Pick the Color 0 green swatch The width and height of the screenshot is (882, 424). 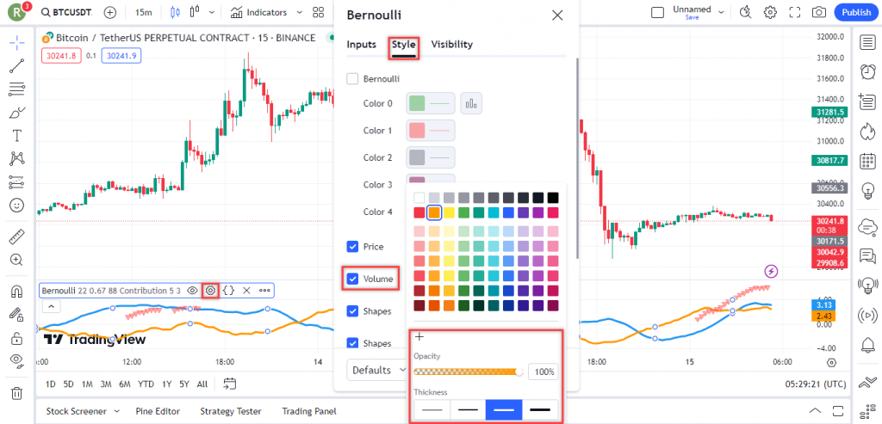pos(416,103)
